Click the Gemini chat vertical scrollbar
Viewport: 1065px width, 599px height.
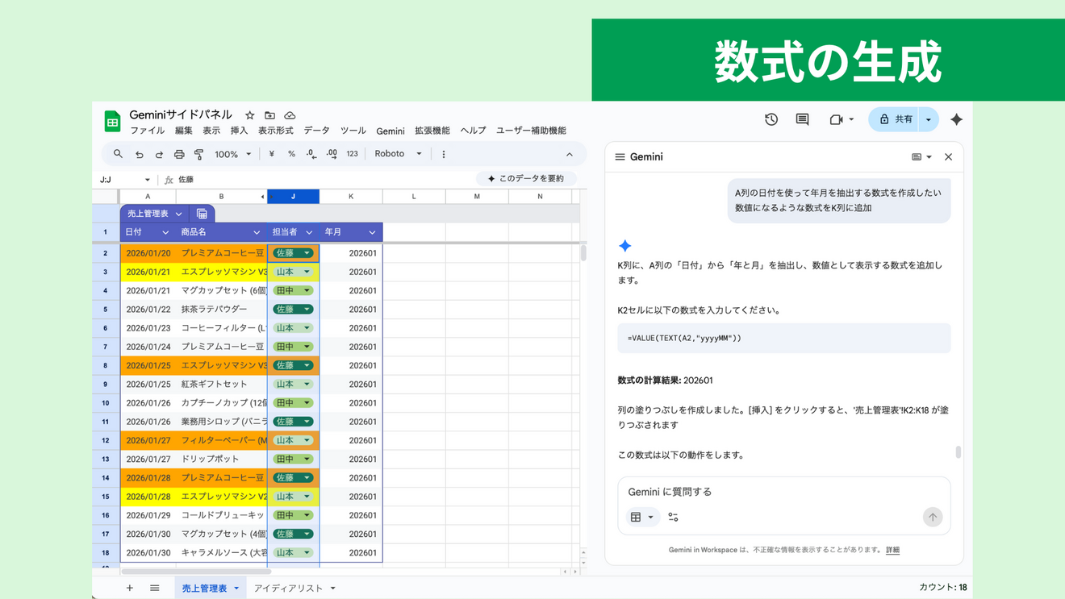pyautogui.click(x=958, y=452)
